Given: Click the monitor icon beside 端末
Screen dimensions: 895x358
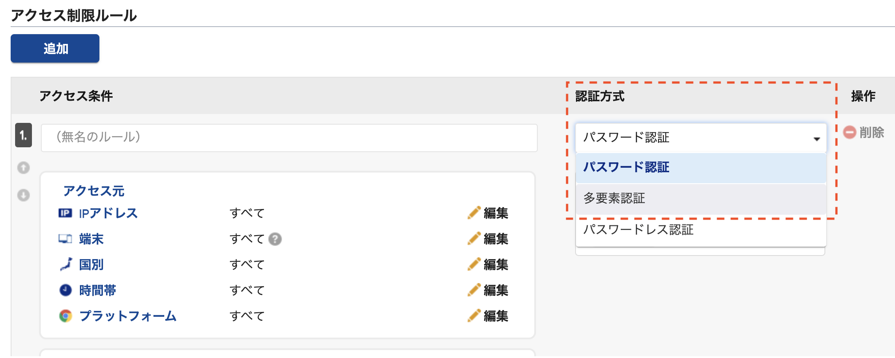Looking at the screenshot, I should 65,239.
